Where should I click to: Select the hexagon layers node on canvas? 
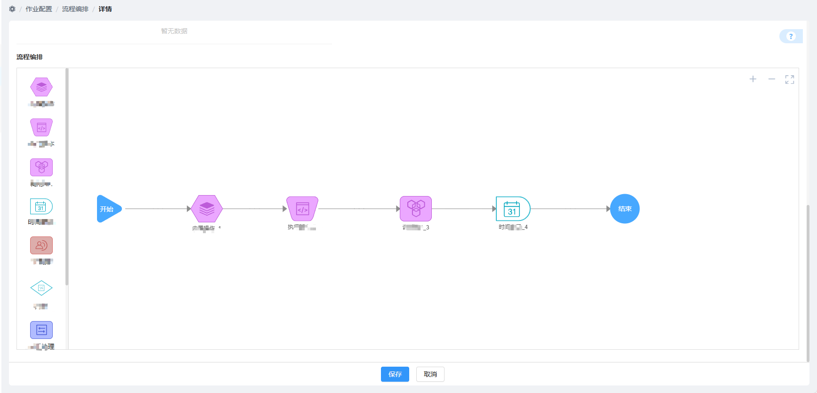(207, 209)
